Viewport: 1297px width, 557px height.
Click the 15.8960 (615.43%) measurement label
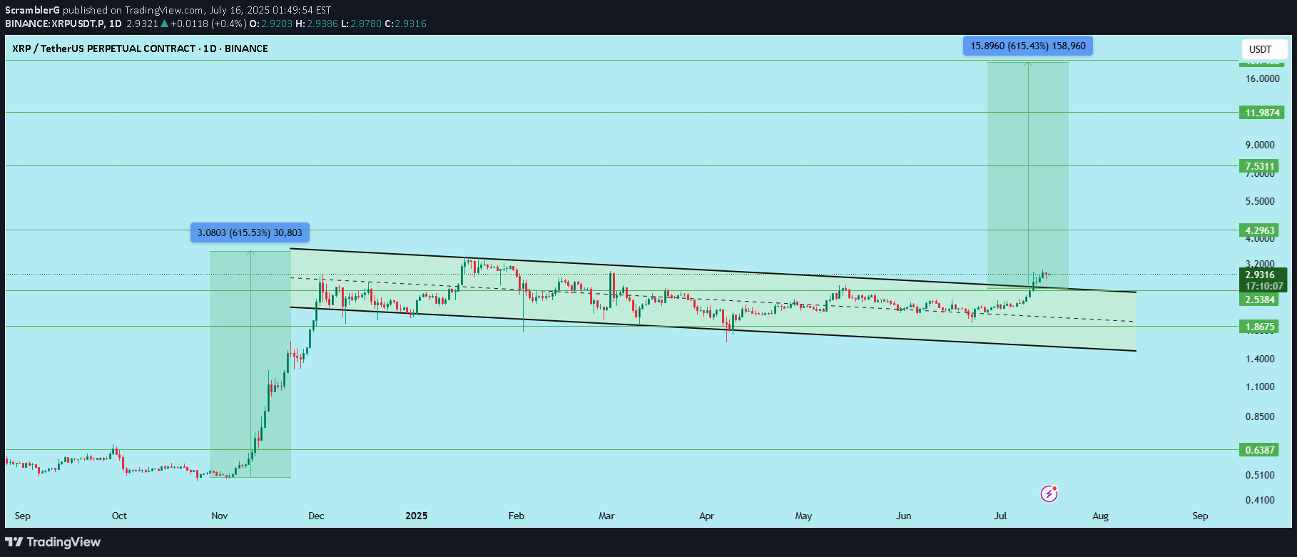pyautogui.click(x=1028, y=46)
